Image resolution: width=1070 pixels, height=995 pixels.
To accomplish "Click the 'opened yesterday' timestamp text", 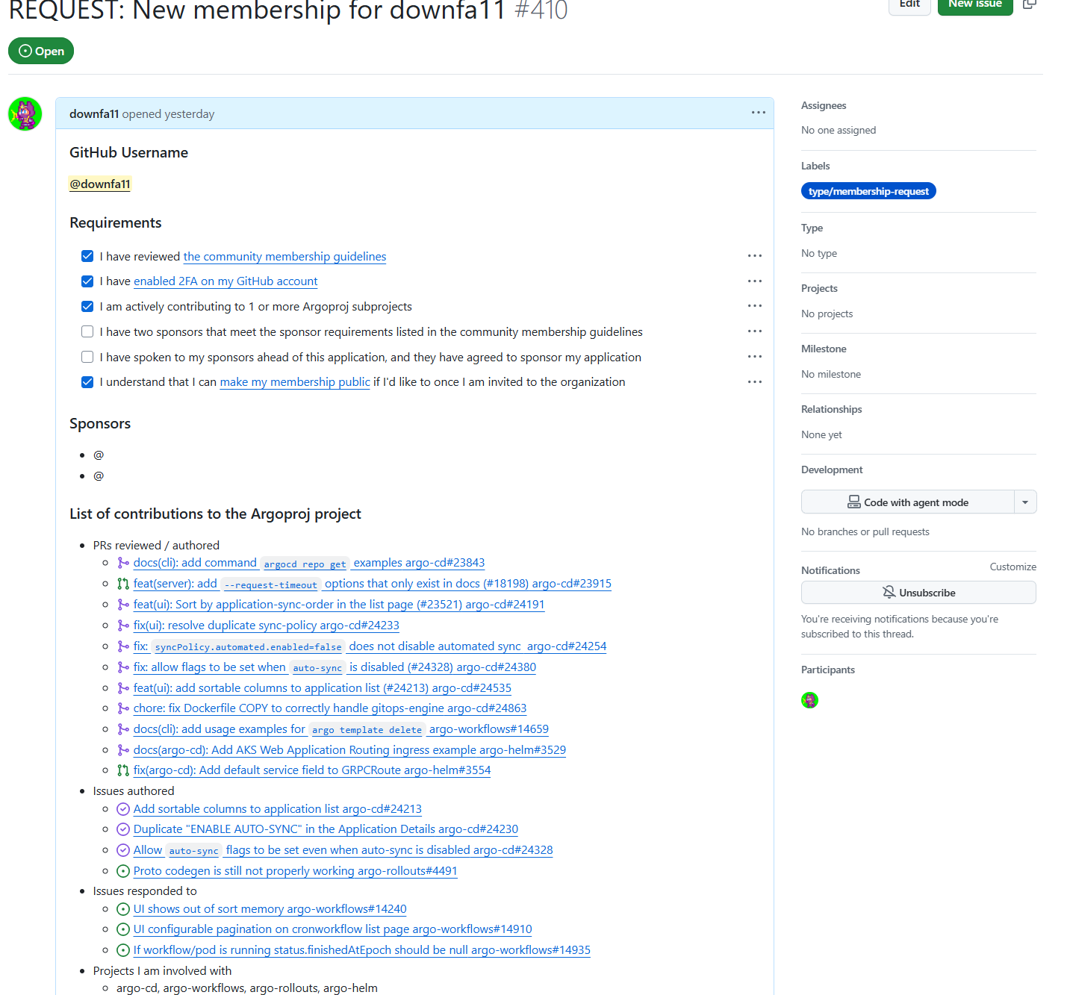I will point(168,113).
